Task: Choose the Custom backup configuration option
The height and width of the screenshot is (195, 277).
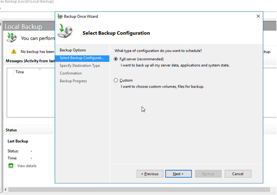Action: (x=116, y=80)
